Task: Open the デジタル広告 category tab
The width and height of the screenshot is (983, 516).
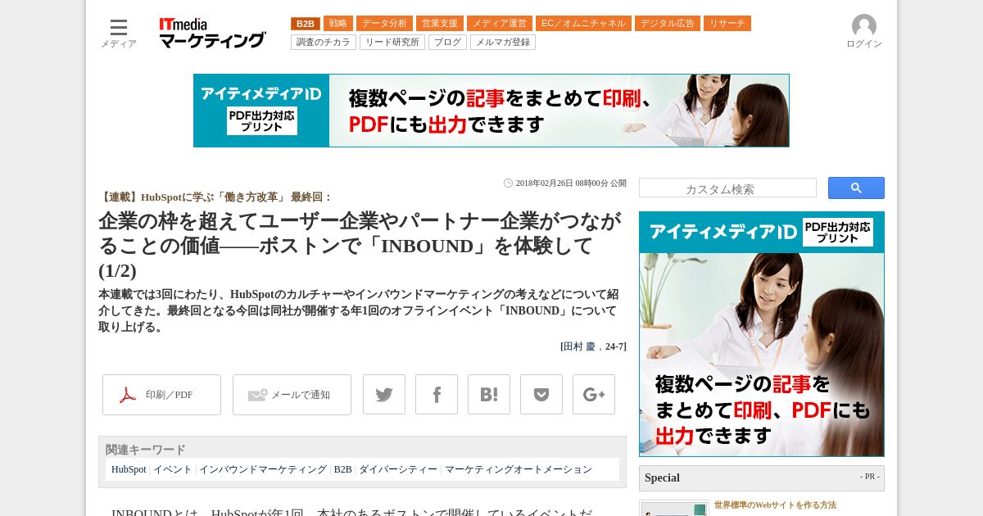Action: tap(668, 24)
